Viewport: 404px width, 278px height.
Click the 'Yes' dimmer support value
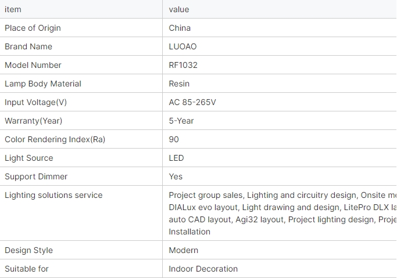(176, 176)
